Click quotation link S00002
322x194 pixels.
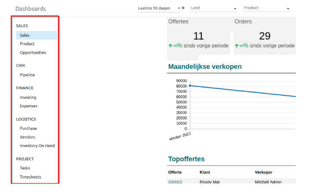point(175,182)
